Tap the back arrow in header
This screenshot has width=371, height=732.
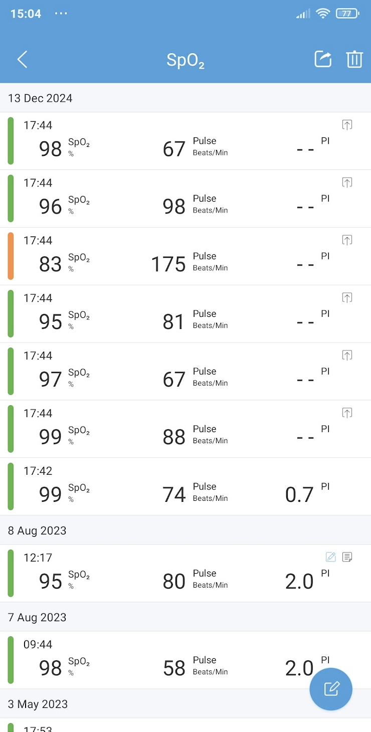pyautogui.click(x=22, y=60)
